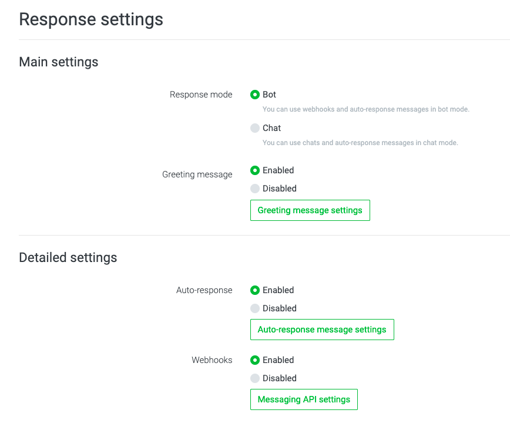Select the Bot response mode radio button

coord(255,95)
